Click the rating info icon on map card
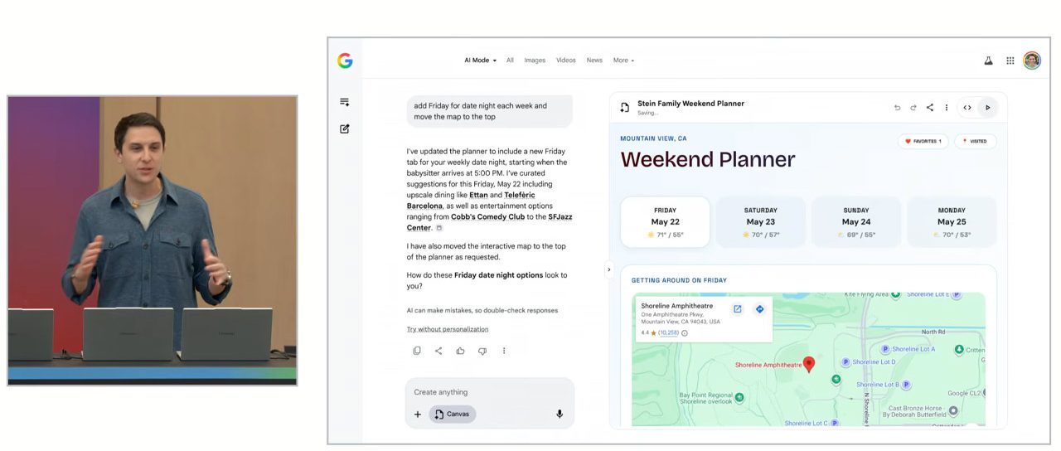Viewport: 1061px width, 451px height. pos(685,333)
